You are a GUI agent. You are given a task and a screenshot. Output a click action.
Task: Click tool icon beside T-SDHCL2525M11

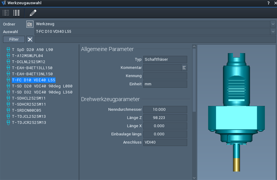8,98
